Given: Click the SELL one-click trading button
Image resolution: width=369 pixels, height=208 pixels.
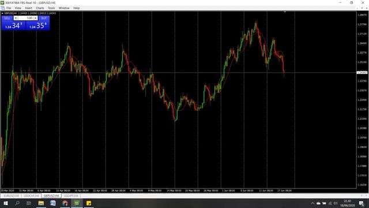Looking at the screenshot, I should click(7, 18).
